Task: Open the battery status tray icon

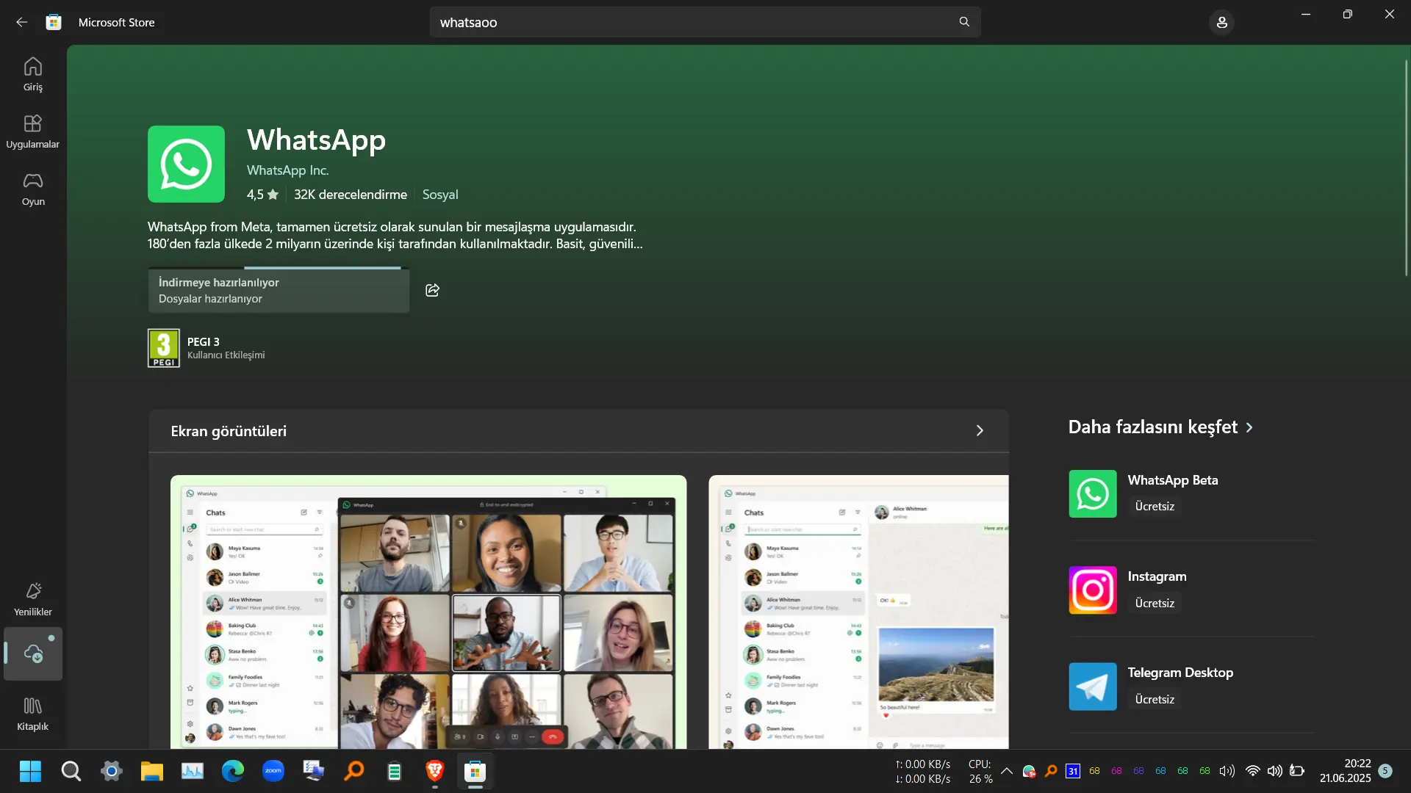Action: (x=1297, y=771)
